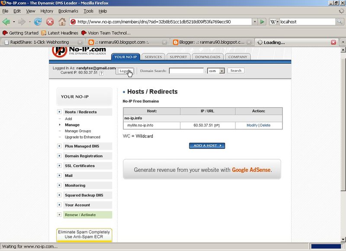The width and height of the screenshot is (346, 251).
Task: Open Manage Groups in the sidebar
Action: (78, 131)
